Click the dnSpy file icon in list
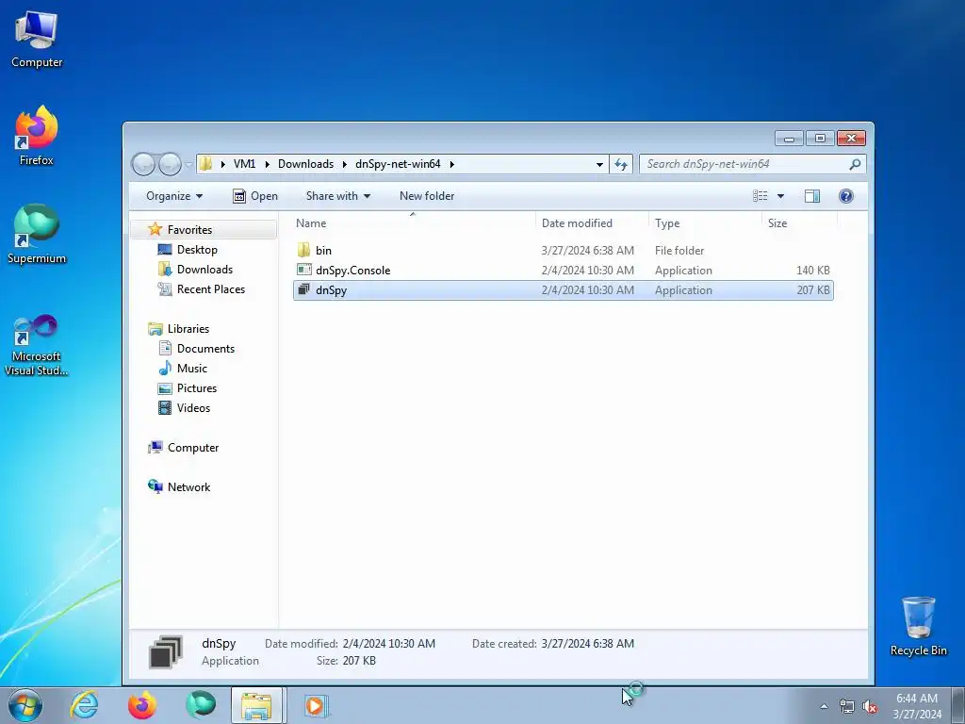The height and width of the screenshot is (724, 965). pyautogui.click(x=303, y=289)
